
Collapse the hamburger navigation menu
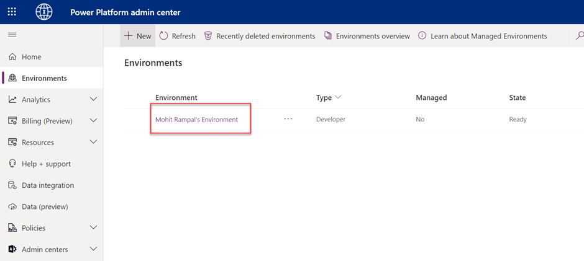12,35
